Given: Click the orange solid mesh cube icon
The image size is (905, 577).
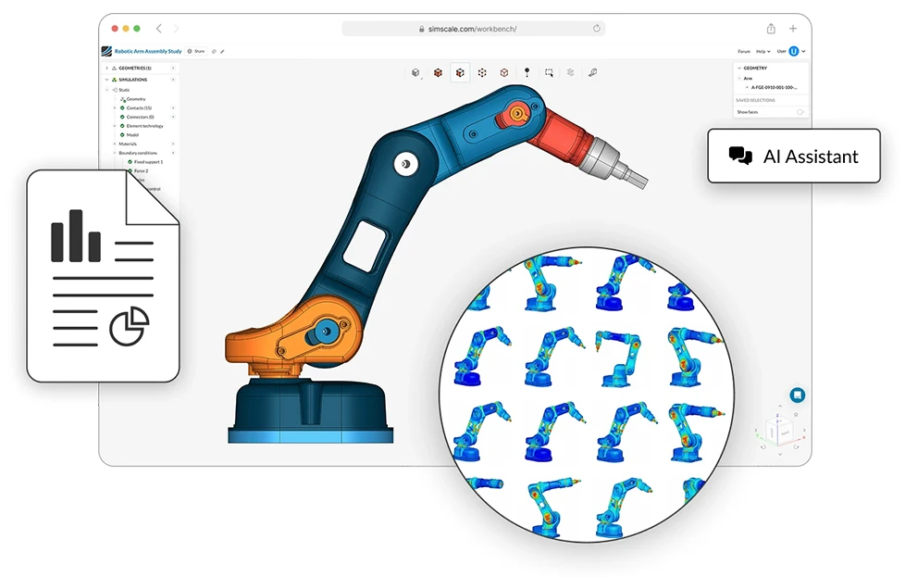Looking at the screenshot, I should click(438, 72).
